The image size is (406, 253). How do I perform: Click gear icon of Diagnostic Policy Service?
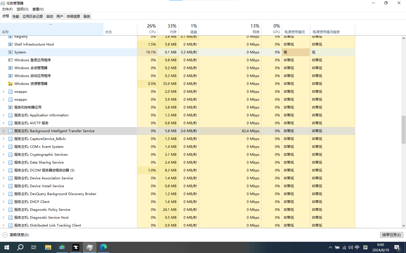[10, 210]
